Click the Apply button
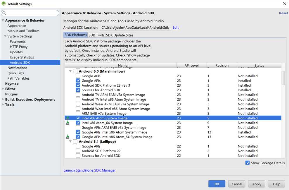Screen dimensions: 289x190 (257, 184)
